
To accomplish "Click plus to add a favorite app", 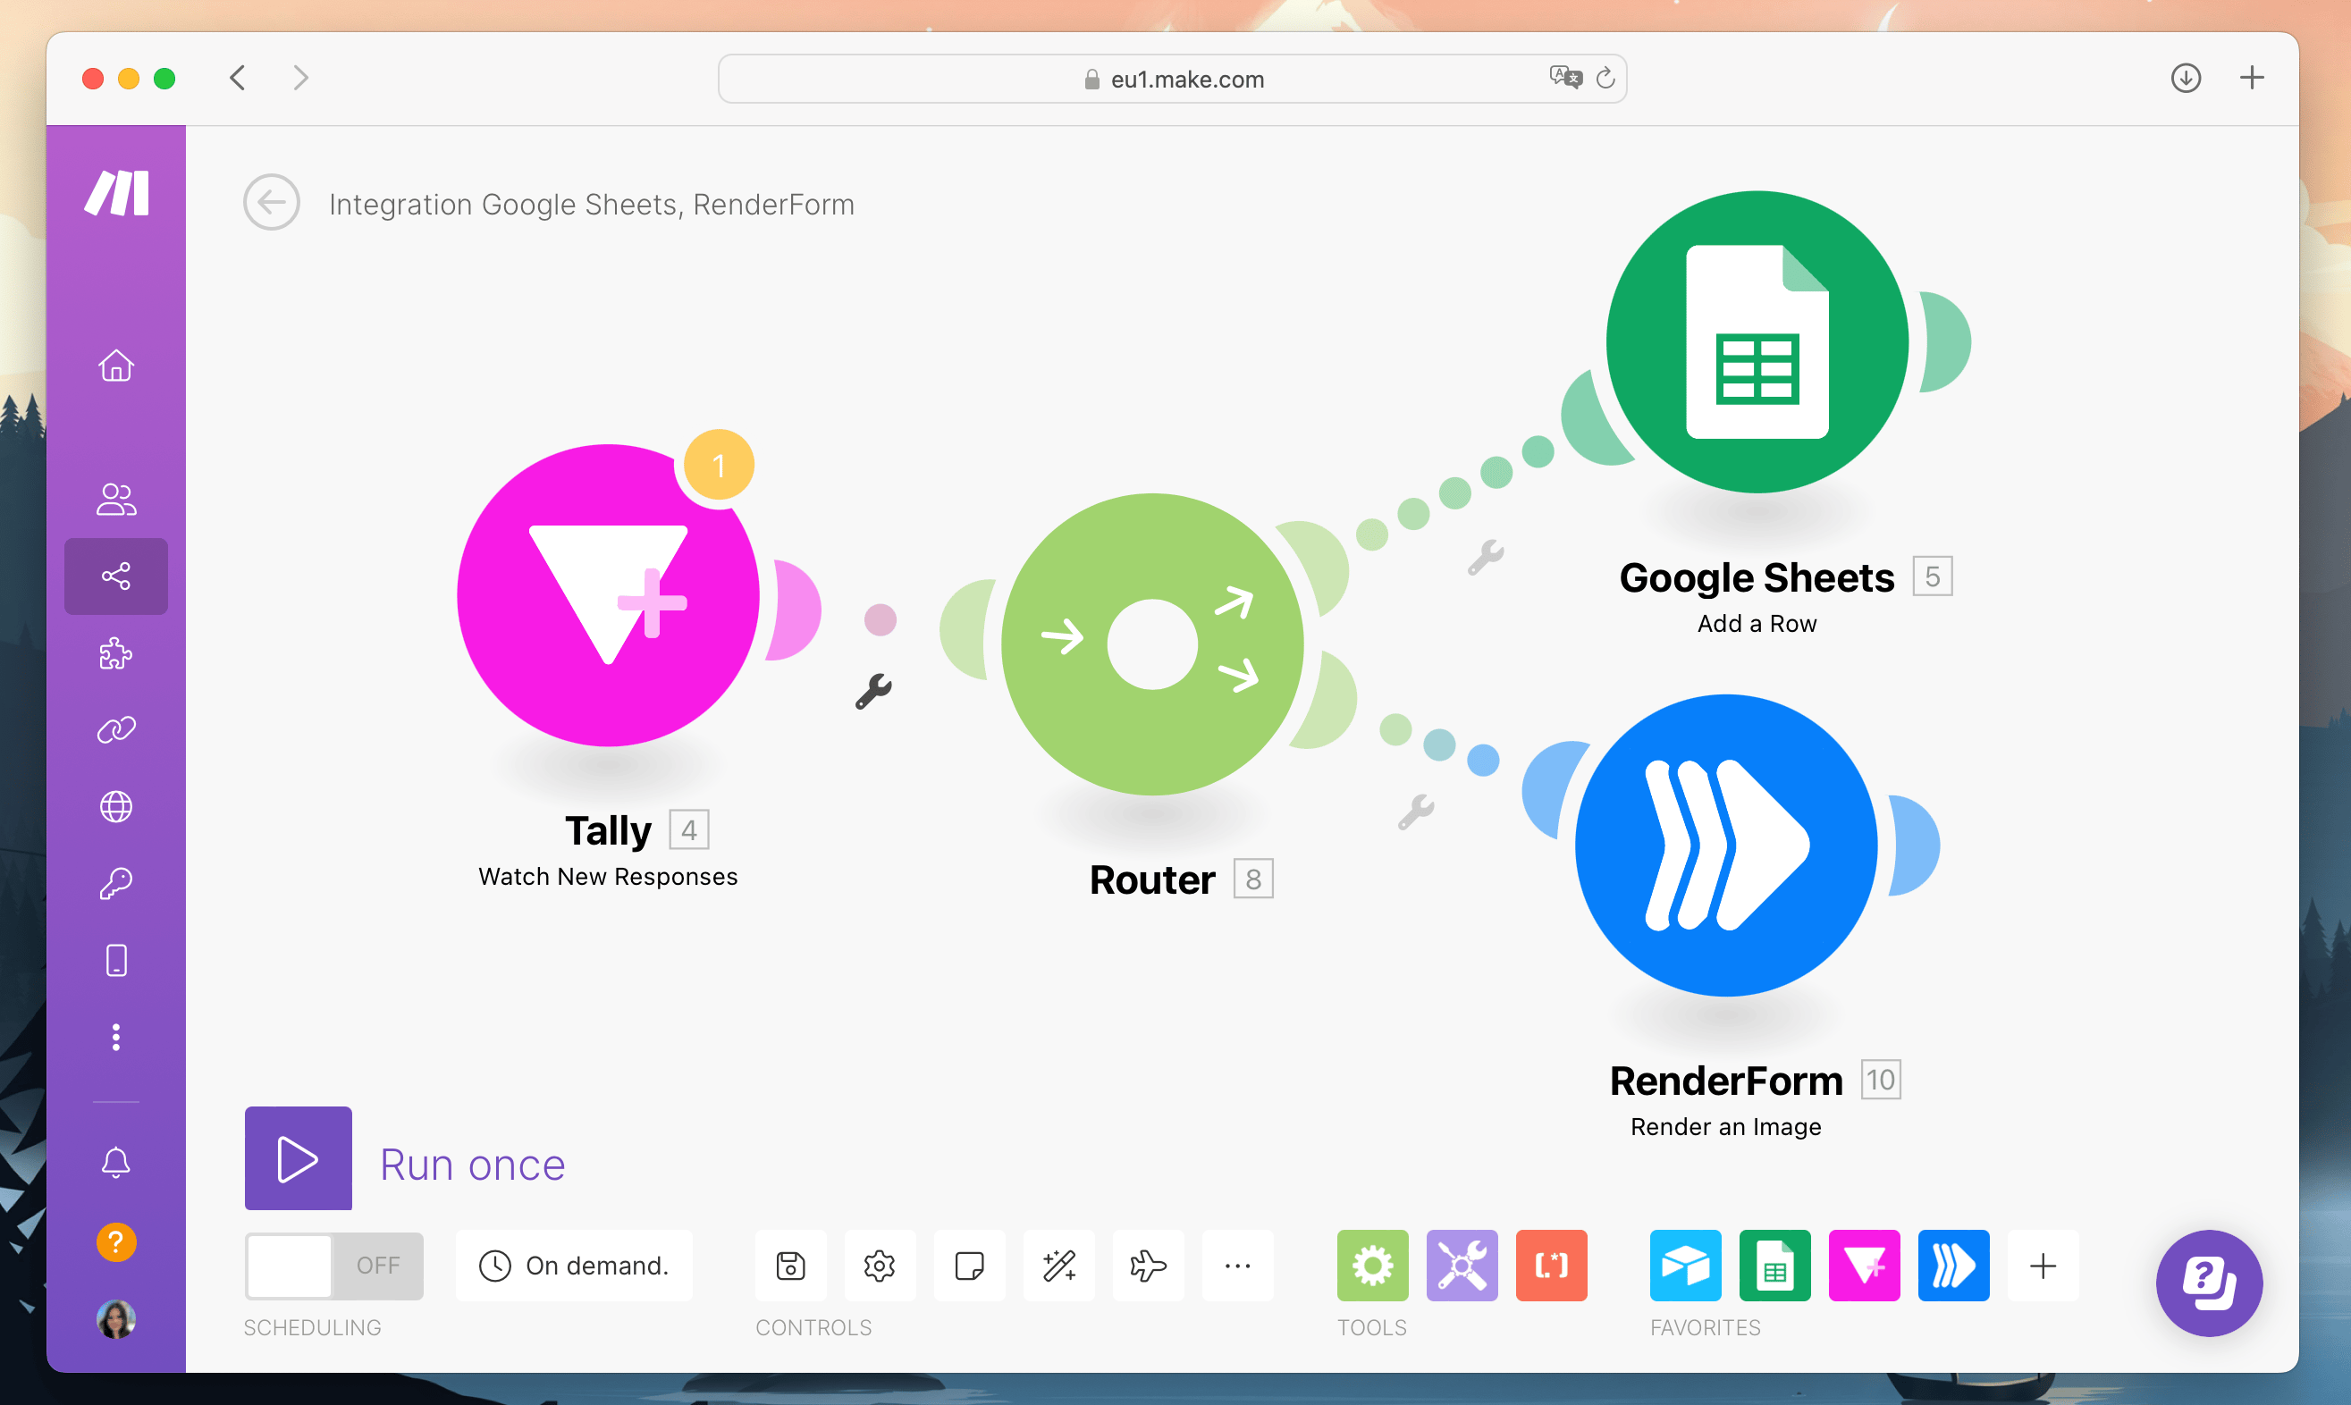I will tap(2043, 1266).
